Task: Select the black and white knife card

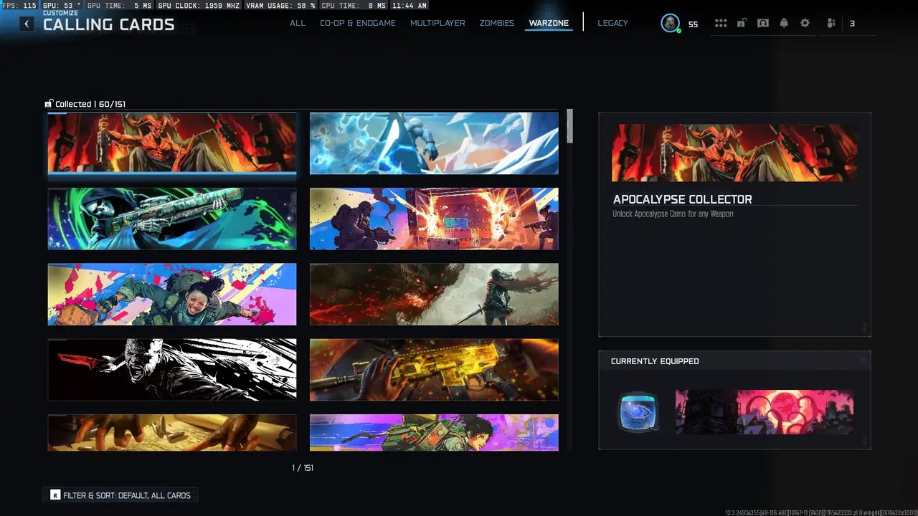Action: coord(172,369)
